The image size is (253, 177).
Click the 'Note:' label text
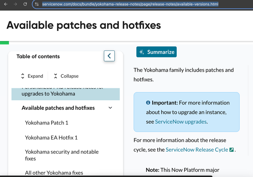[x=153, y=170]
